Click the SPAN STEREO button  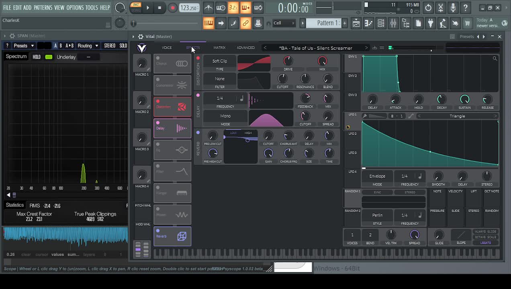point(110,46)
